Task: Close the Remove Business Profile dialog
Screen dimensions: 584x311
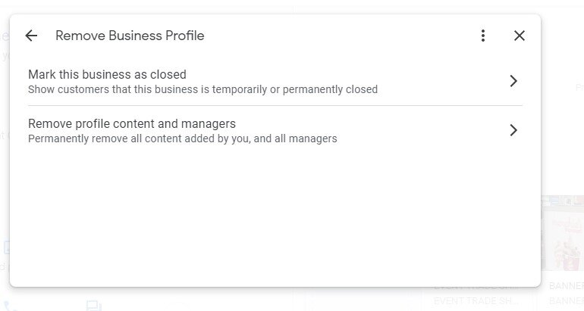Action: click(x=520, y=36)
